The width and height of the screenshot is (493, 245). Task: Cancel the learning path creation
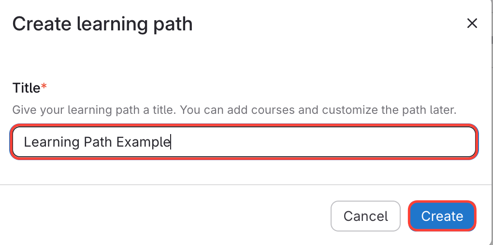tap(365, 216)
